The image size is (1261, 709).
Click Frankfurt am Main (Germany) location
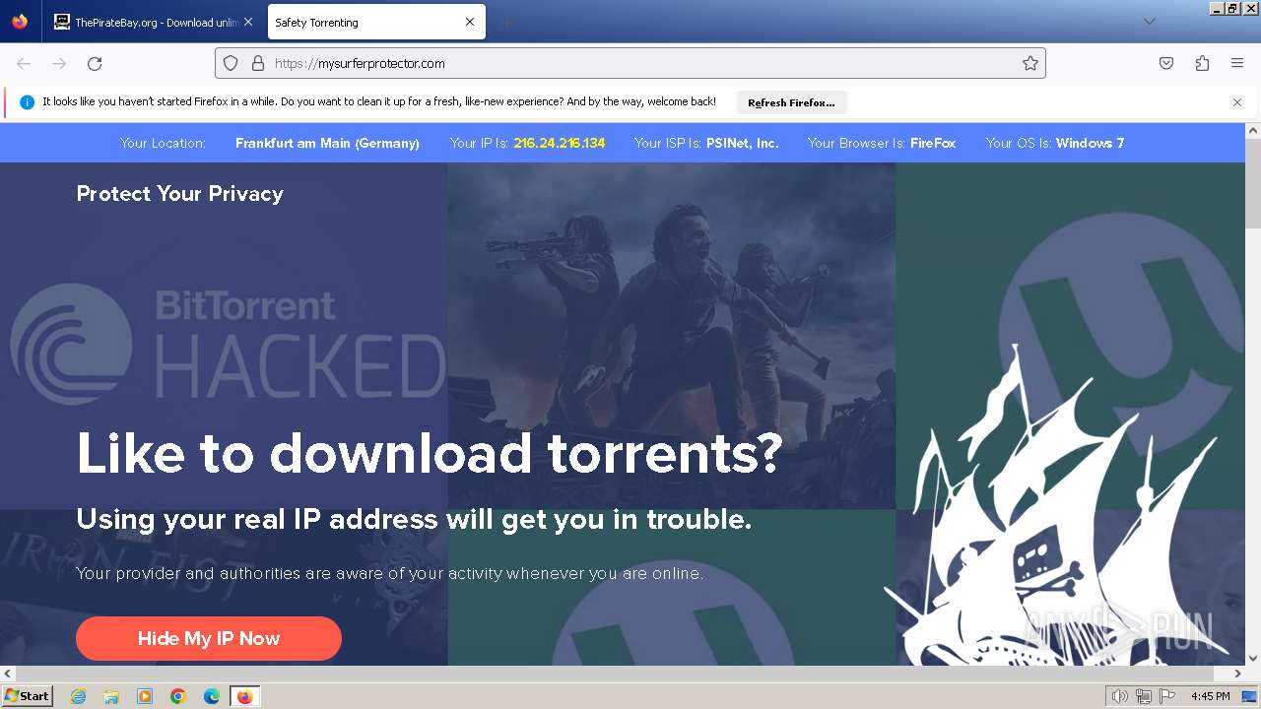327,143
